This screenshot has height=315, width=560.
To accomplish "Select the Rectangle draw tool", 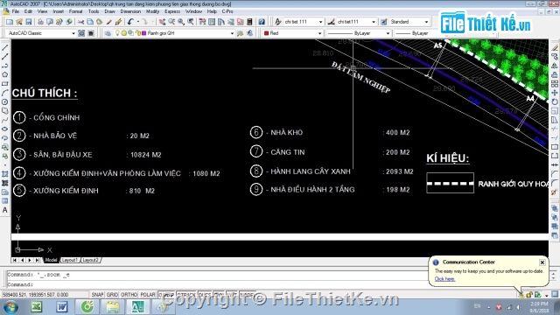I will point(4,84).
